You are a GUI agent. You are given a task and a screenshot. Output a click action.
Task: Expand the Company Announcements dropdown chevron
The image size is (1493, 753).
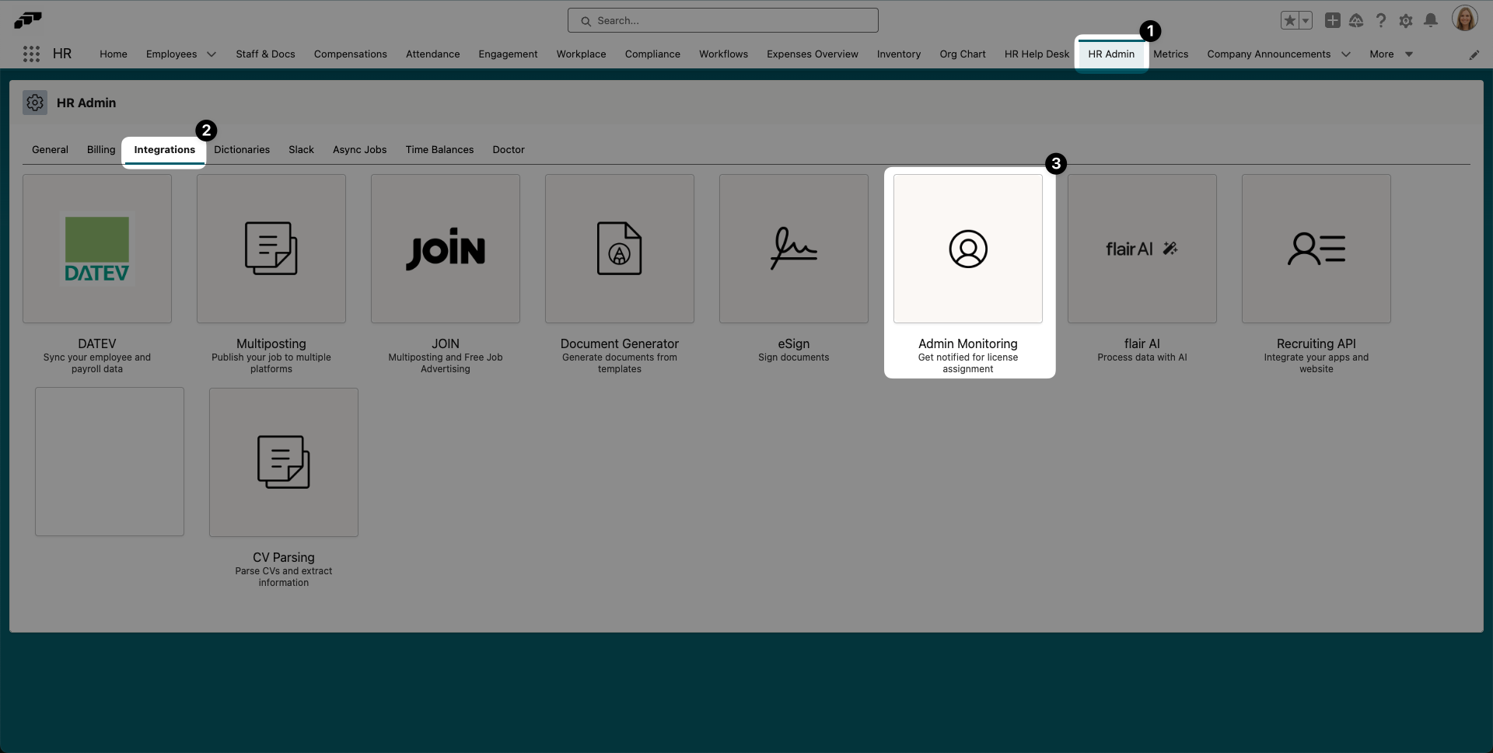coord(1346,54)
